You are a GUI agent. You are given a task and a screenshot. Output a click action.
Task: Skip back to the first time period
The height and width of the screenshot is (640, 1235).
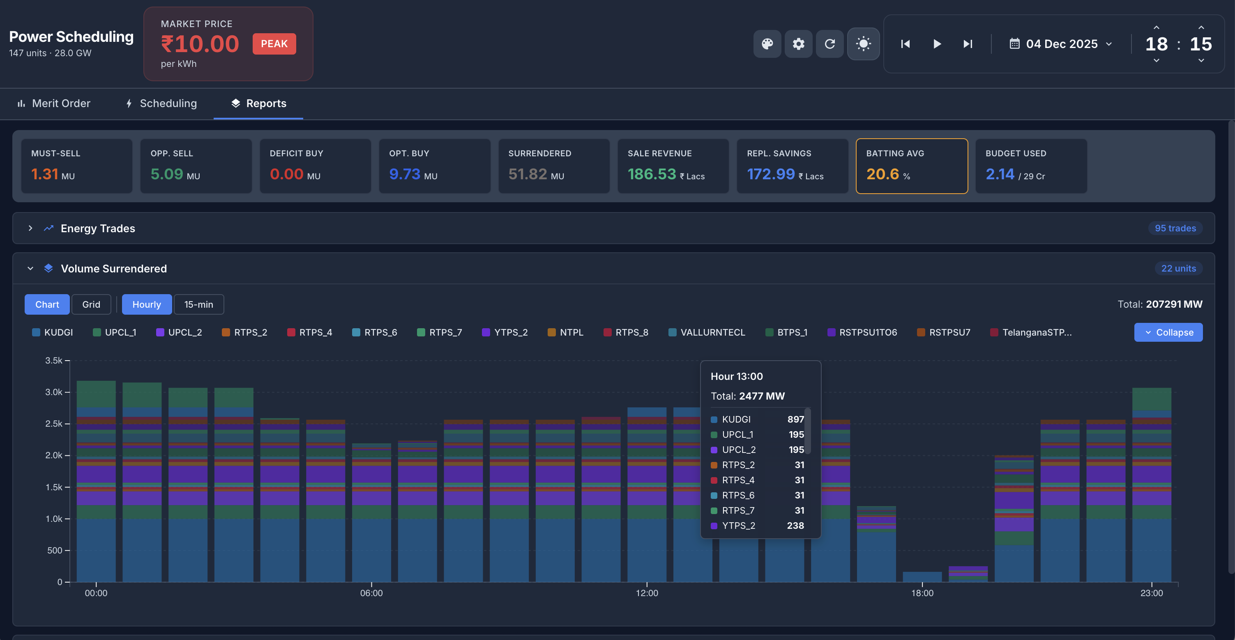pos(904,43)
